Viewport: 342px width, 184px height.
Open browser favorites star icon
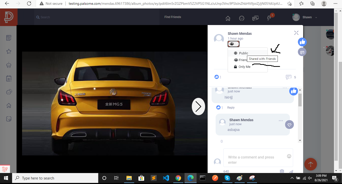coord(301,4)
